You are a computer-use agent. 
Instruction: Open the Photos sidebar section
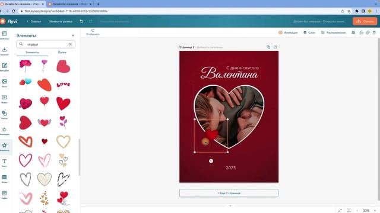(4, 83)
